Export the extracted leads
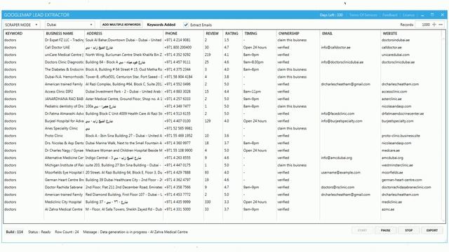Viewport: 449px width, 252px height. pos(432,230)
